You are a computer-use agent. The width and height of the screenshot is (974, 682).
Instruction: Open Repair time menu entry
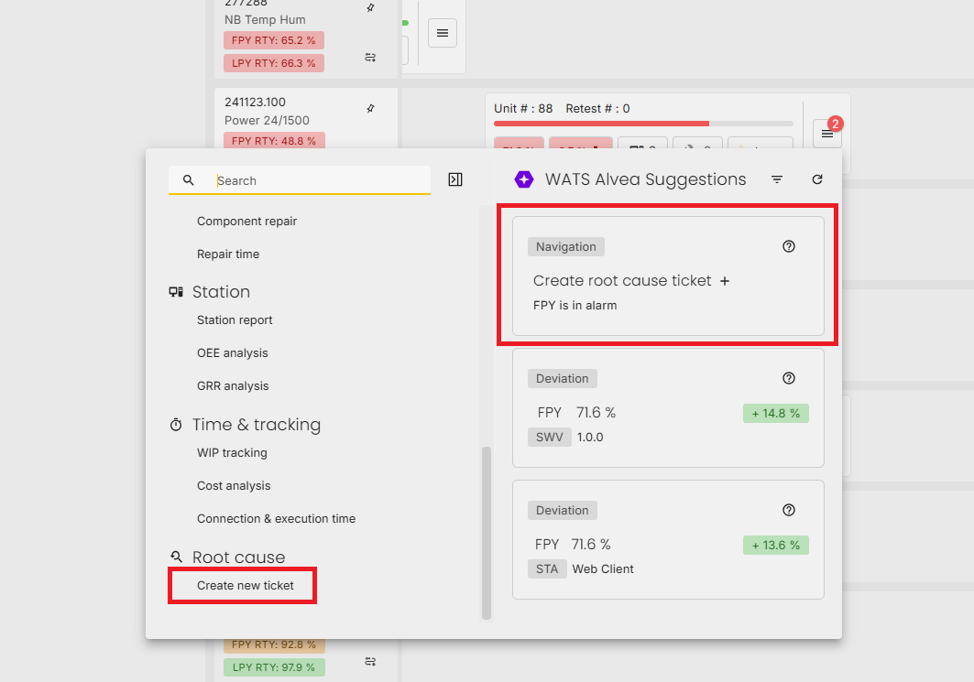click(228, 254)
